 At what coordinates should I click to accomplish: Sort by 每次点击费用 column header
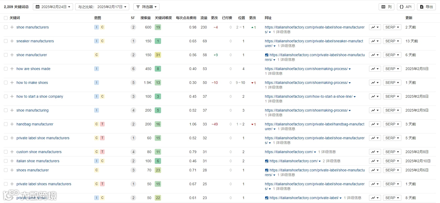click(186, 18)
